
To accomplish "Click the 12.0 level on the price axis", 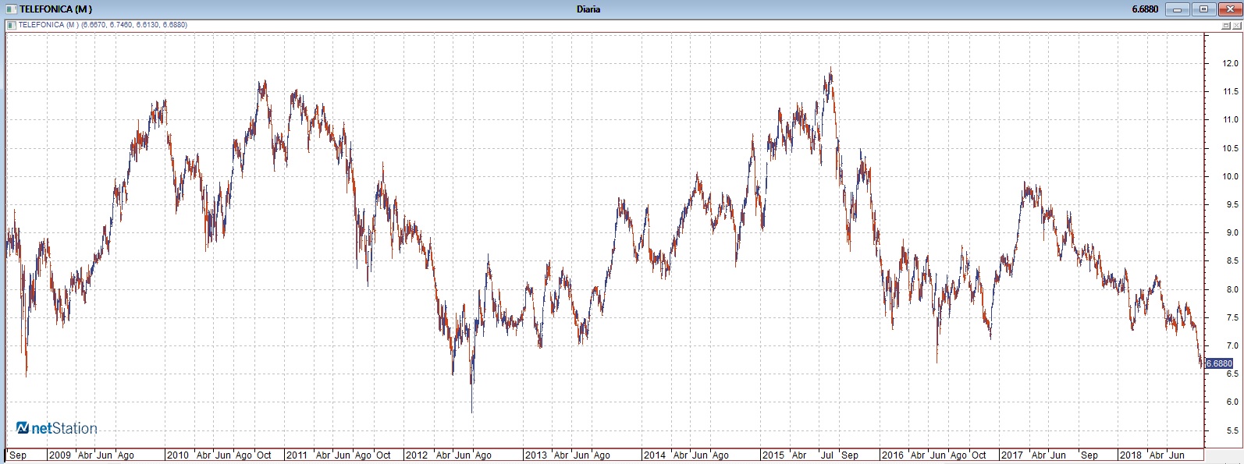I will tap(1230, 63).
